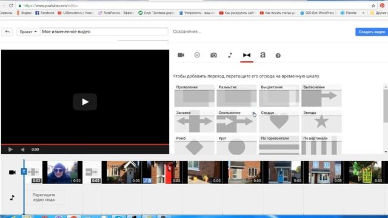The image size is (388, 218).
Task: Select the transitions bowtie tab
Action: click(x=247, y=55)
